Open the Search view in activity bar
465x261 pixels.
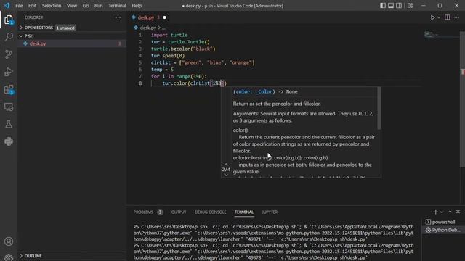[x=9, y=37]
